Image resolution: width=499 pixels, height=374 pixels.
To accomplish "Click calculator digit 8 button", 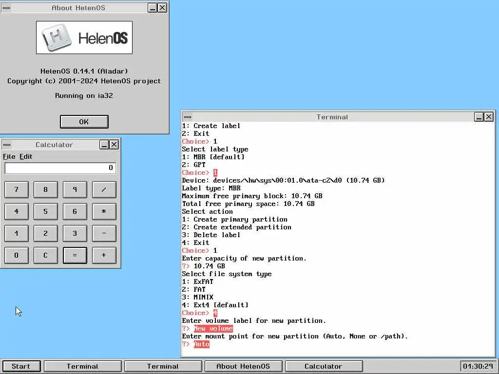I will (45, 189).
